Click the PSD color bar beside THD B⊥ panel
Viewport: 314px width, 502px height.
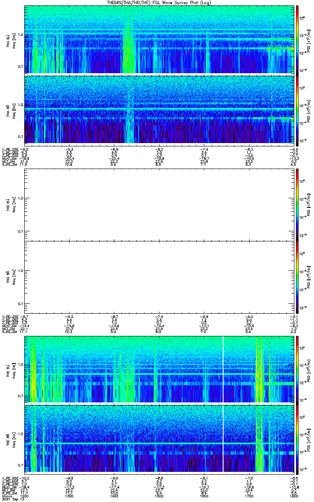click(297, 204)
